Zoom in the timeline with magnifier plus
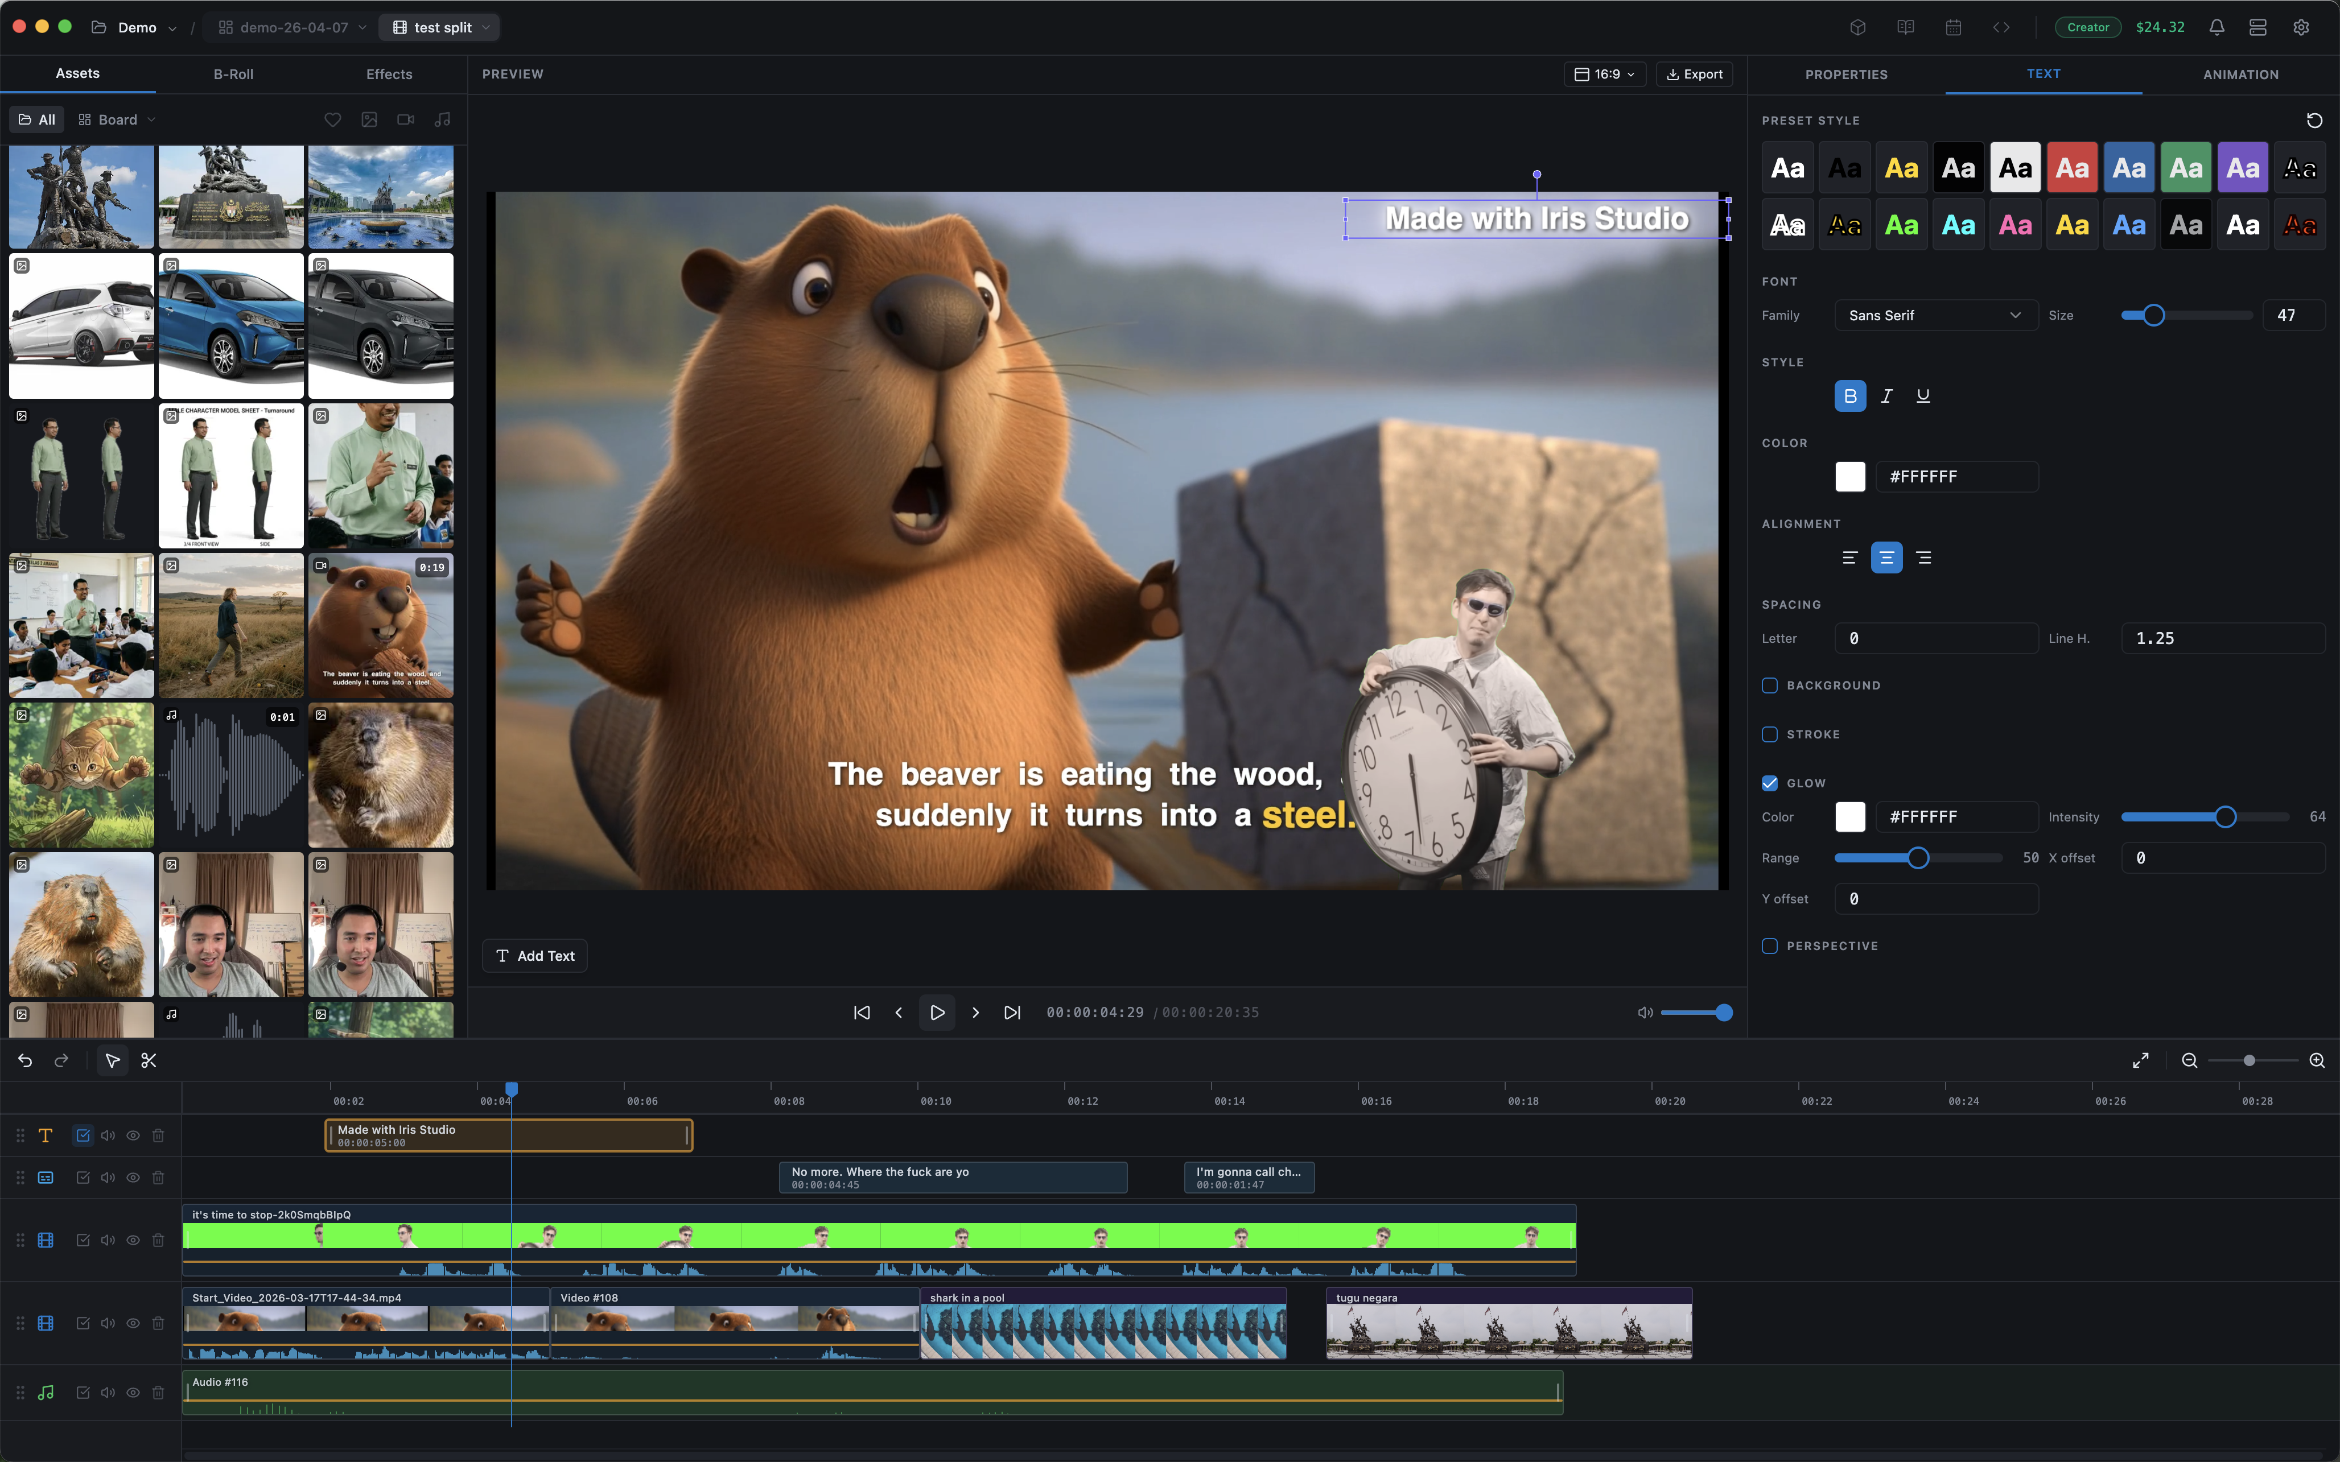Image resolution: width=2340 pixels, height=1462 pixels. tap(2317, 1061)
